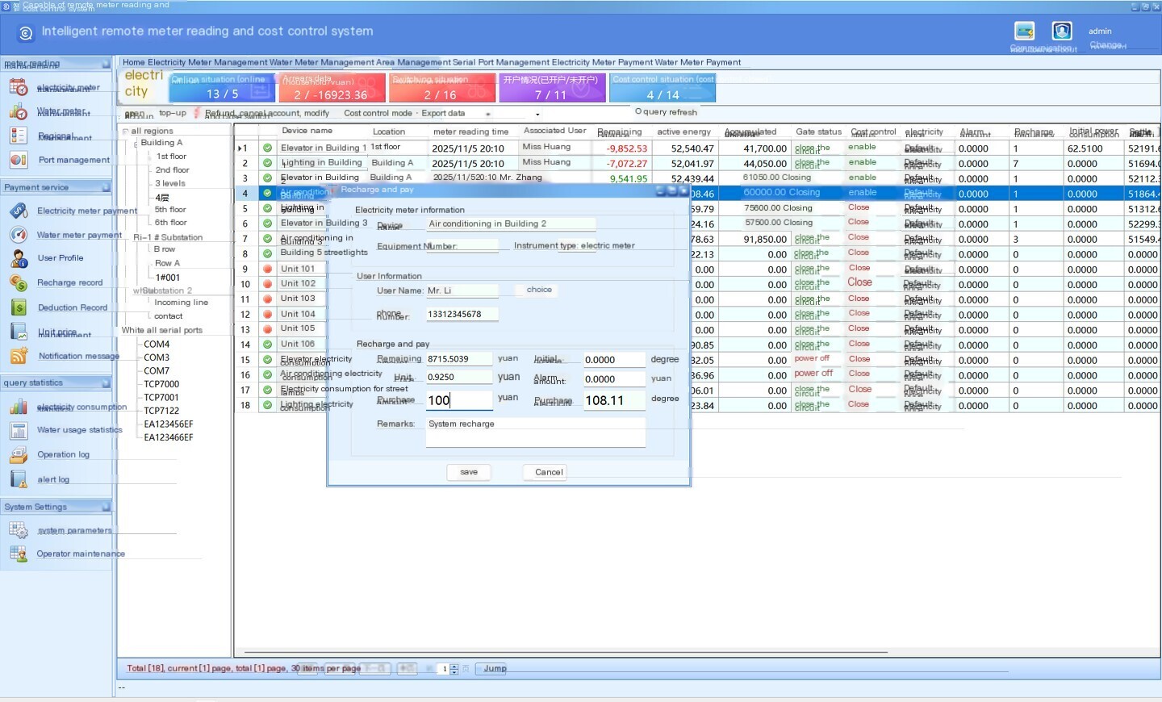1162x702 pixels.
Task: Click the Online situation summary card
Action: click(223, 87)
